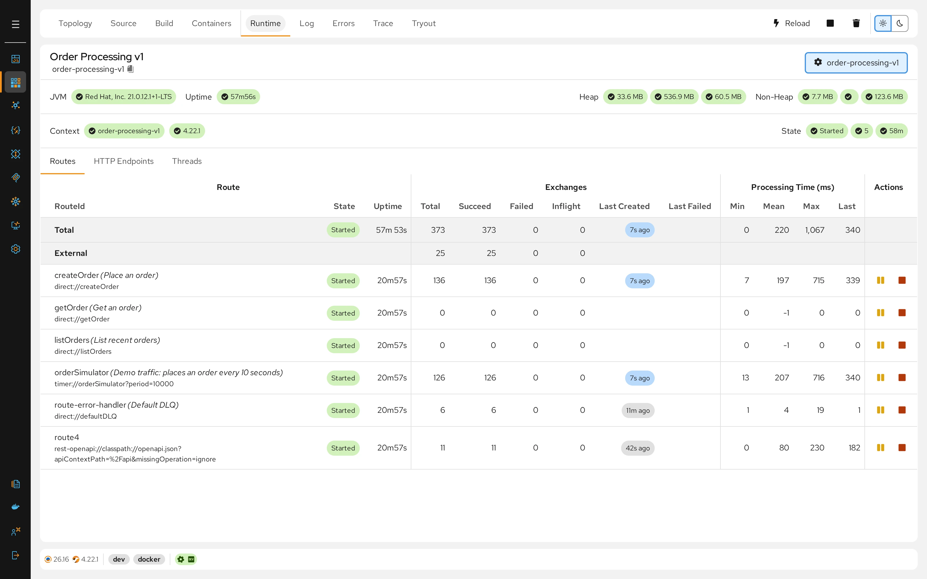Copy the order-processing-v1 project id
Image resolution: width=927 pixels, height=579 pixels.
pyautogui.click(x=130, y=69)
